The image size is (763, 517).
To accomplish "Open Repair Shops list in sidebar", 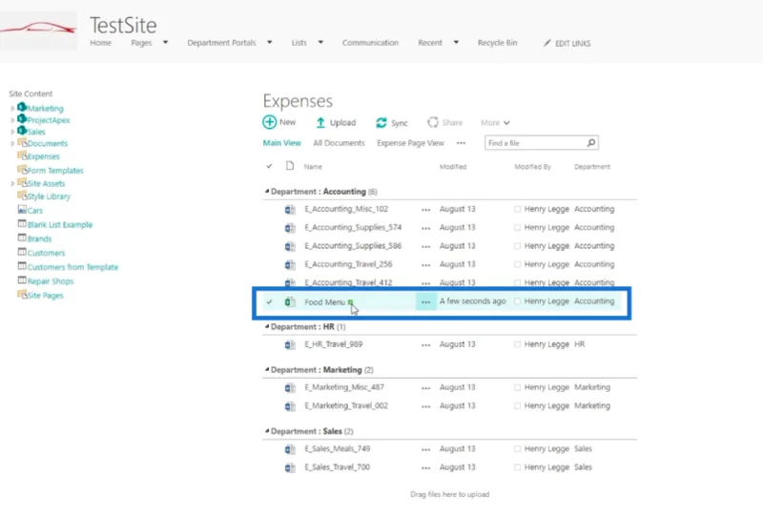I will point(51,281).
